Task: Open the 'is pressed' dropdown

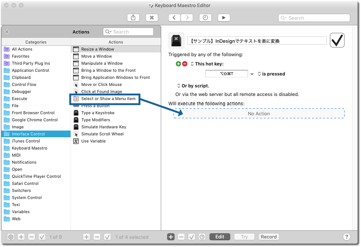Action: coord(259,74)
